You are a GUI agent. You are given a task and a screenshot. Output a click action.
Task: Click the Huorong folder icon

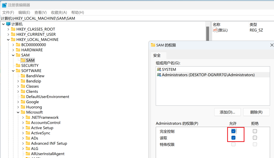point(23,107)
